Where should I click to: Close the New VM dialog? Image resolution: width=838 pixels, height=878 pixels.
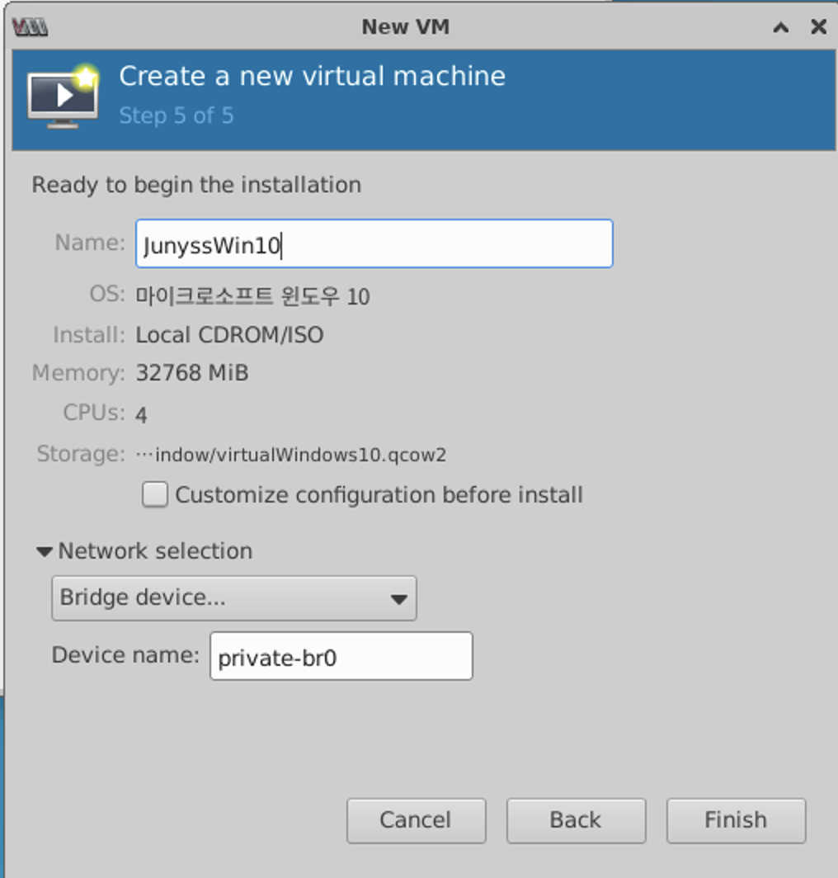click(x=818, y=26)
